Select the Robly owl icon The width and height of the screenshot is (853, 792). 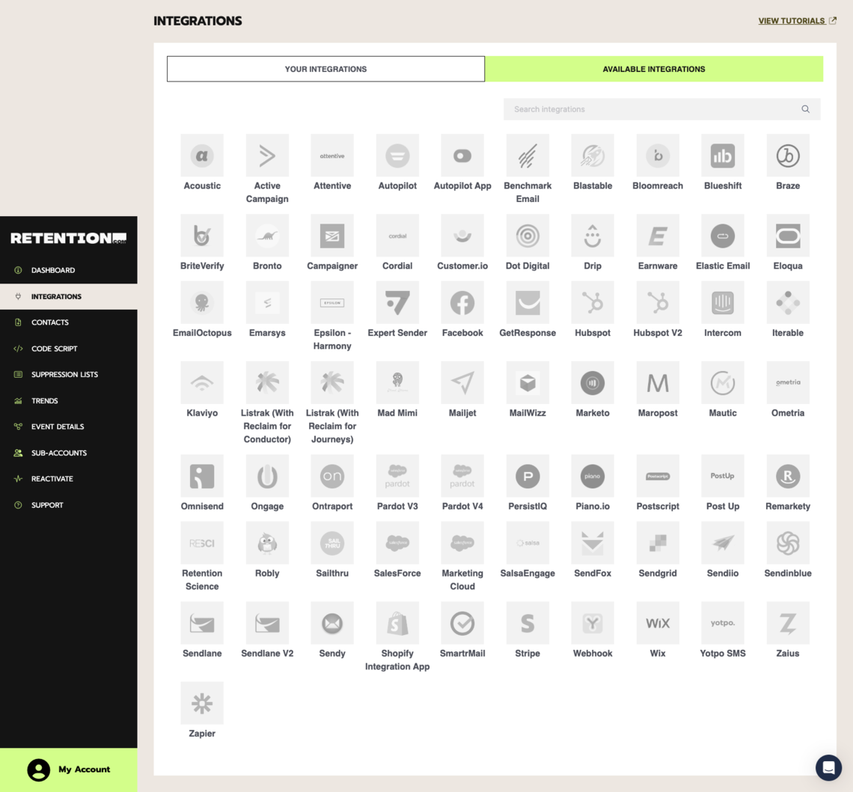tap(267, 542)
